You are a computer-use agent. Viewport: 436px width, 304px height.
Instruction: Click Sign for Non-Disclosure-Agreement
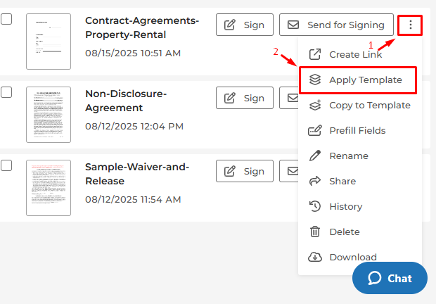pyautogui.click(x=245, y=98)
